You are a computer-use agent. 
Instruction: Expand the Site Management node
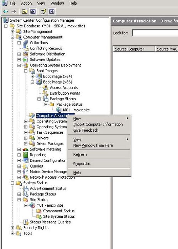[12, 32]
